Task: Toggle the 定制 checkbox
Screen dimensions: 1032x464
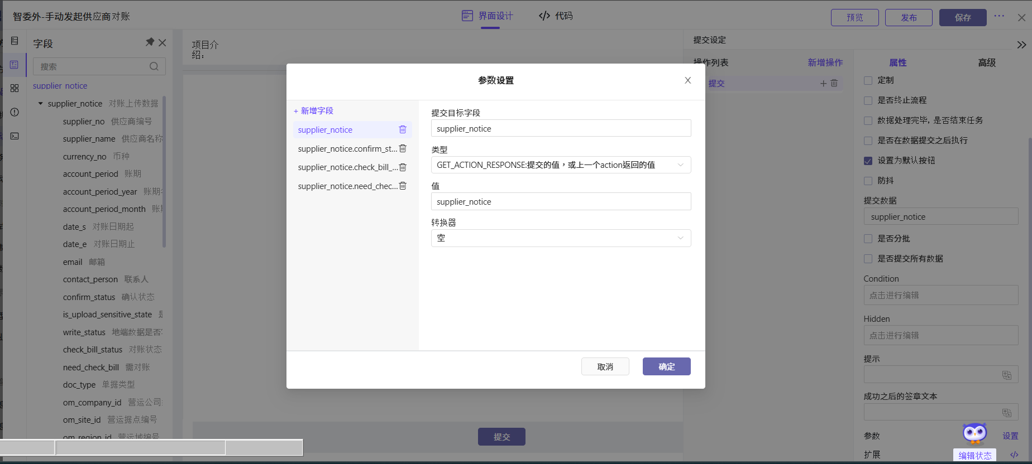Action: pyautogui.click(x=868, y=80)
